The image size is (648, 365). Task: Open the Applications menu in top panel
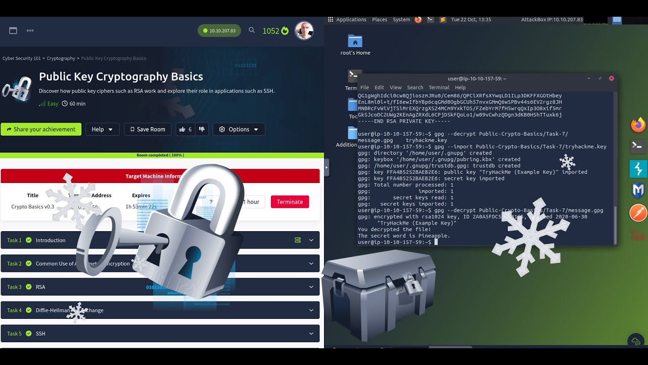[x=351, y=20]
